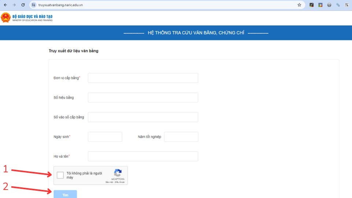Click the 'Họ và tên' label
Image resolution: width=352 pixels, height=198 pixels.
[x=62, y=156]
